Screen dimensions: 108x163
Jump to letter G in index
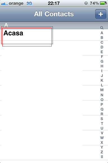click(x=102, y=61)
